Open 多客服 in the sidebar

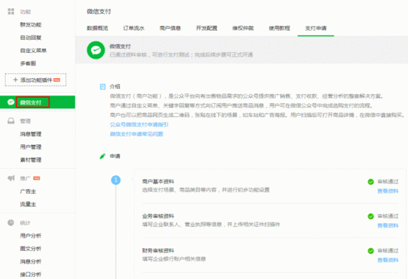click(28, 63)
